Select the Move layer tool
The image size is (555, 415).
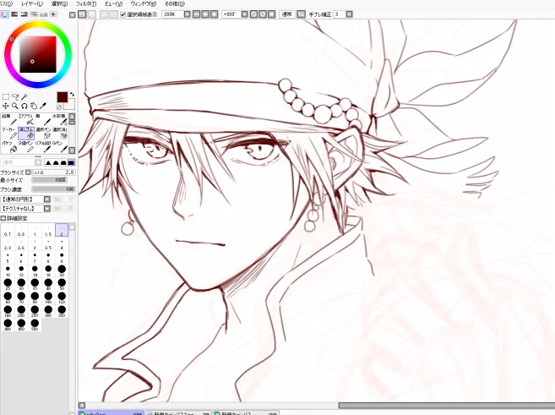tap(6, 106)
